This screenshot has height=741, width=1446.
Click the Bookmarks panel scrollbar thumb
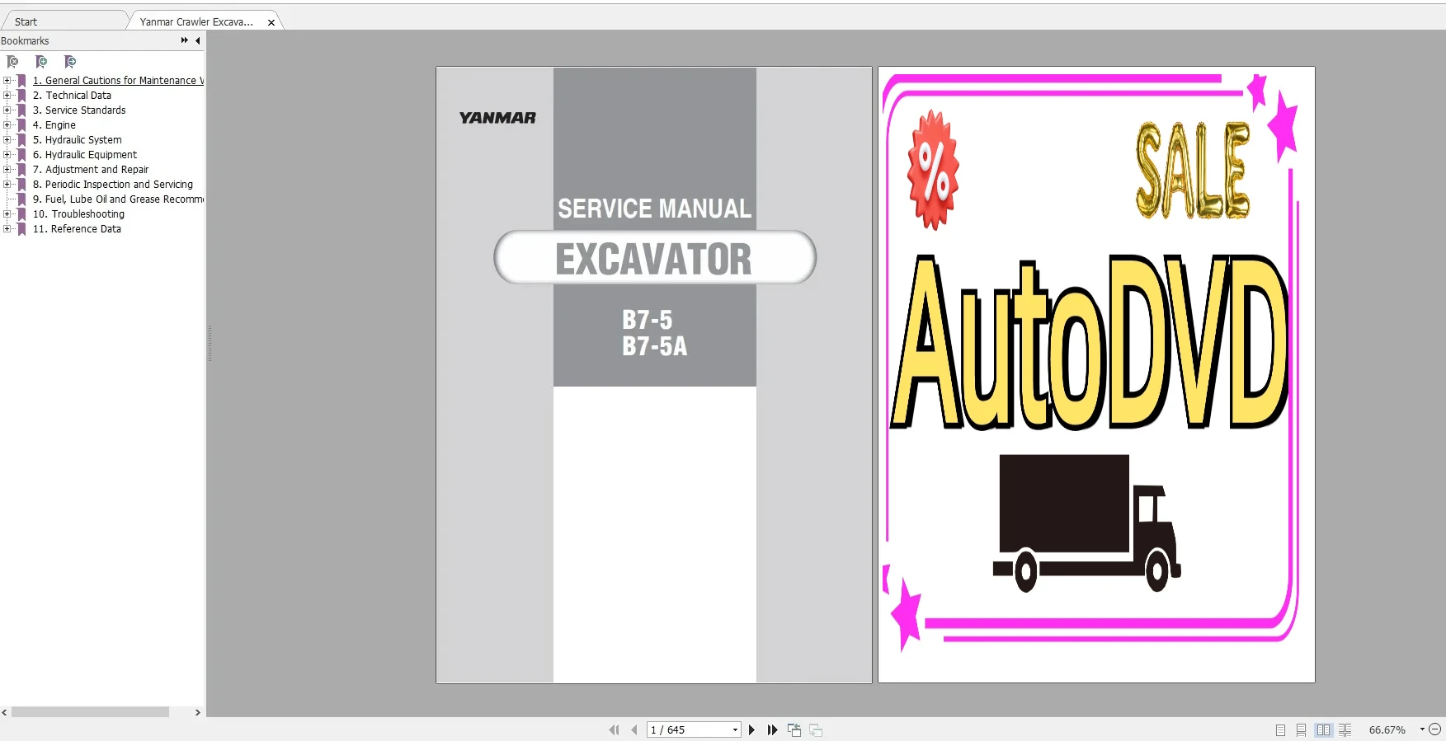[90, 712]
